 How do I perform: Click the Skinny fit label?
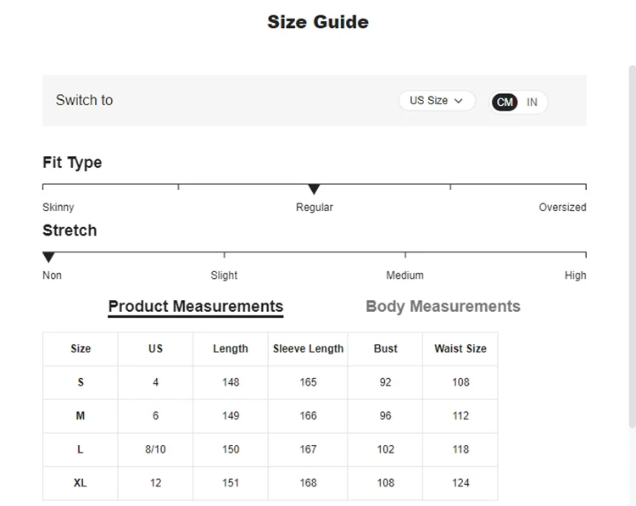[x=59, y=208]
